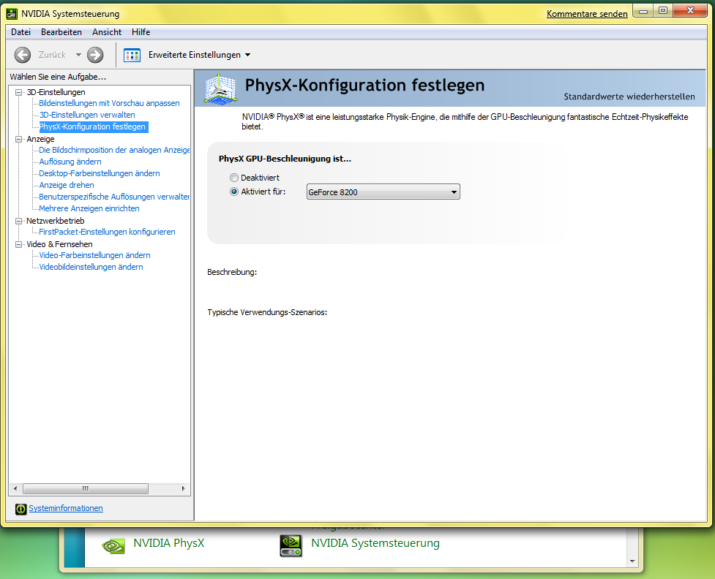Click NVIDIA Systemsteuerung label in background window

(x=375, y=543)
